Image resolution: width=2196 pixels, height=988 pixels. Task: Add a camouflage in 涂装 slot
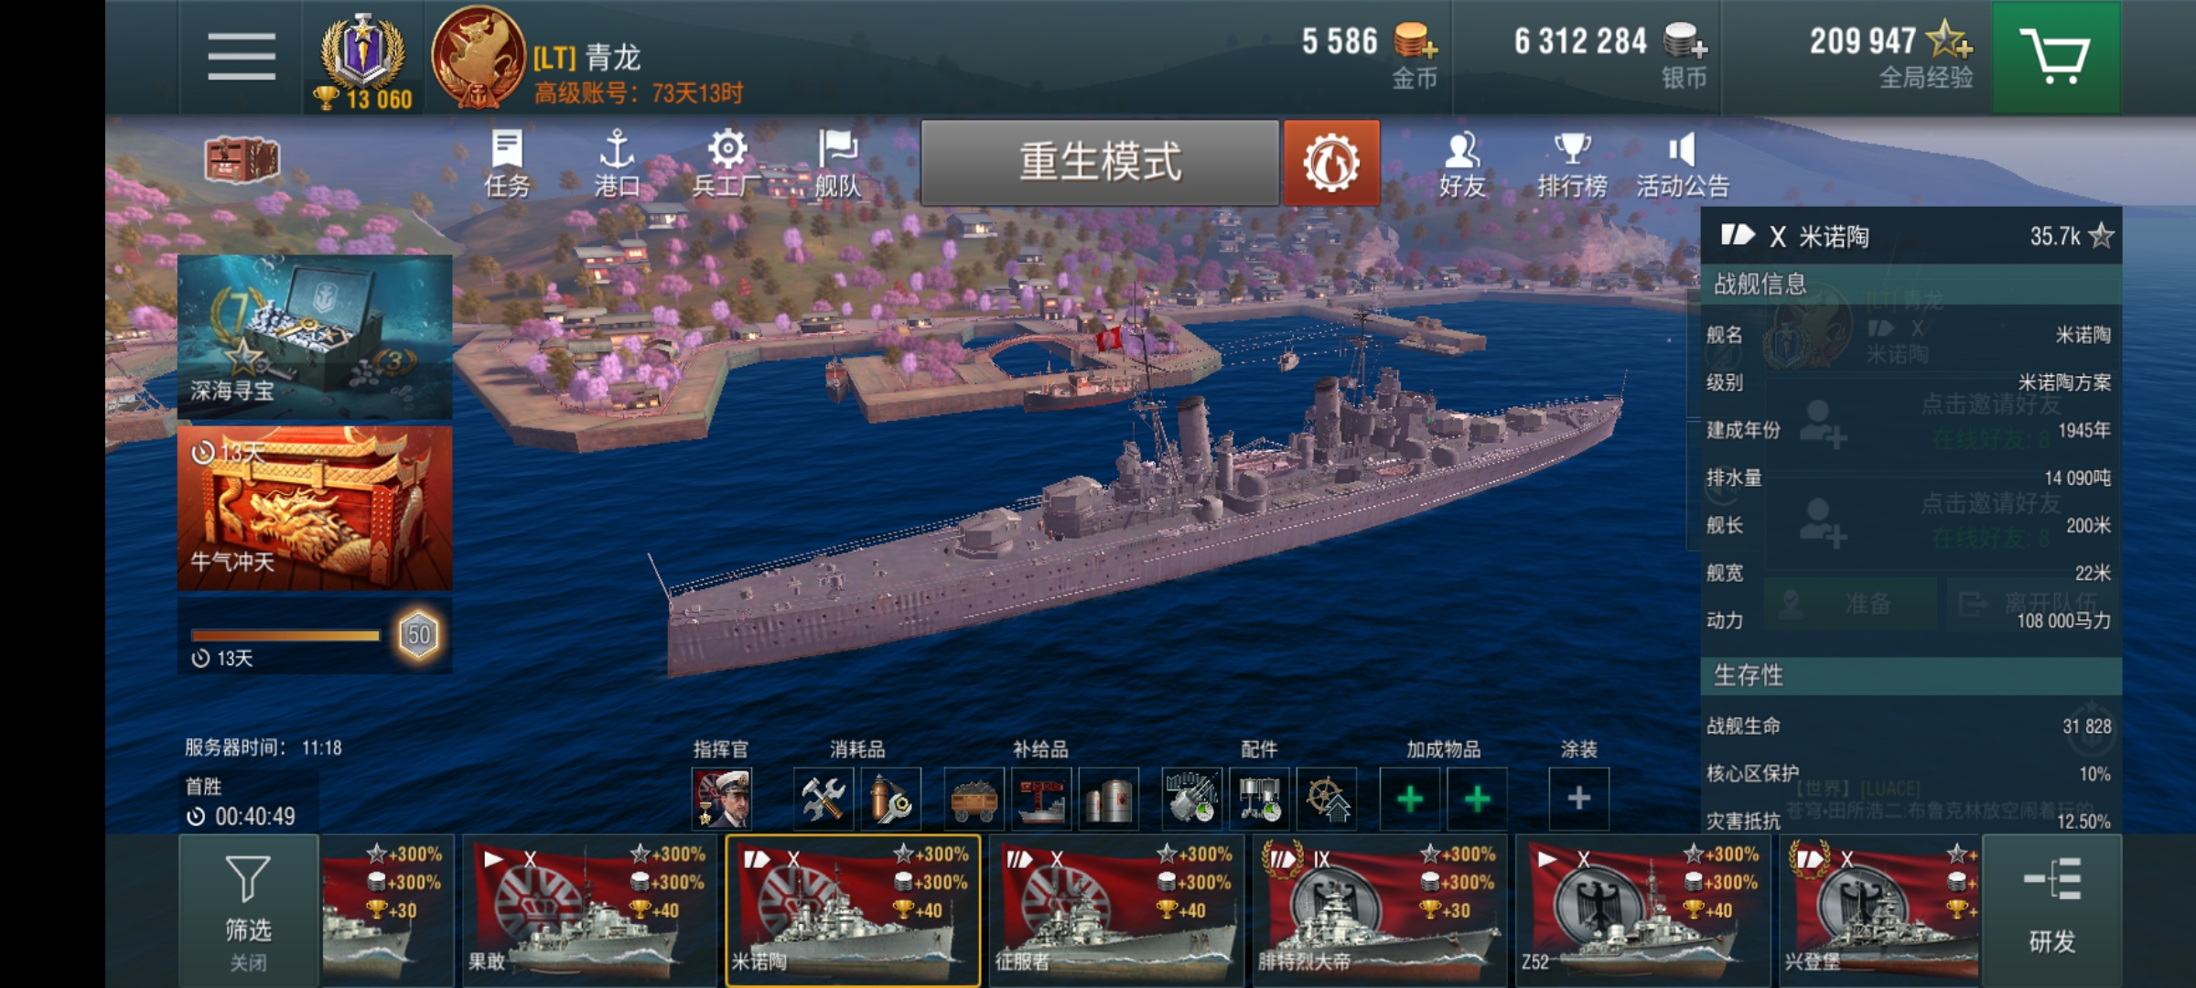1578,799
